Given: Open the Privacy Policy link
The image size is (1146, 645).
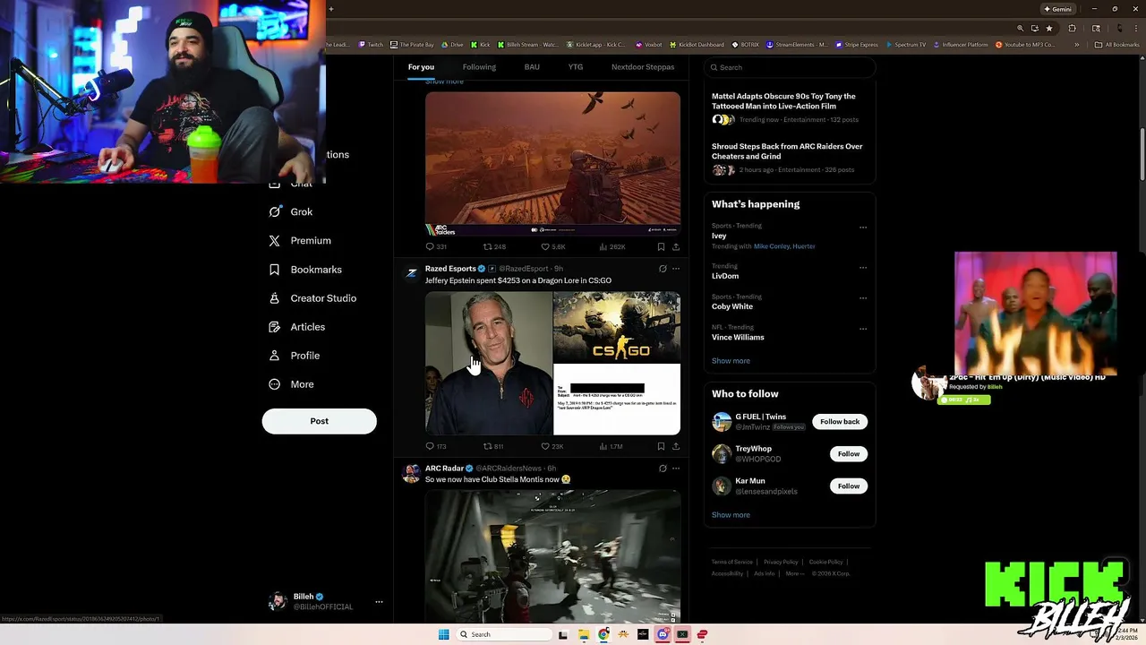Looking at the screenshot, I should (x=781, y=562).
